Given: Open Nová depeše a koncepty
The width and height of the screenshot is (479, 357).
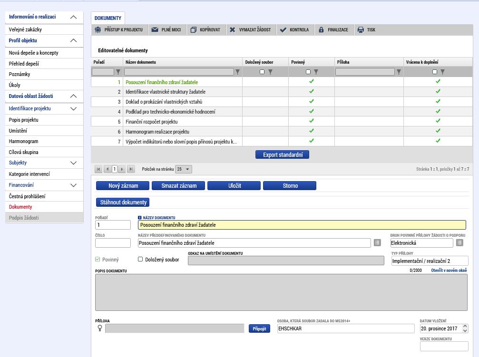Looking at the screenshot, I should point(44,53).
